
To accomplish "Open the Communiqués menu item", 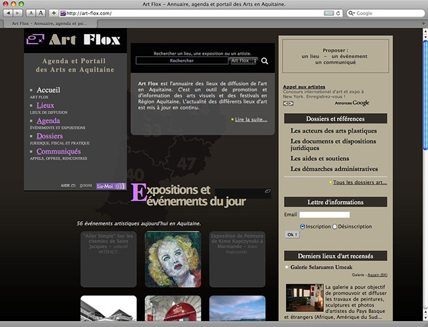I will coord(59,151).
